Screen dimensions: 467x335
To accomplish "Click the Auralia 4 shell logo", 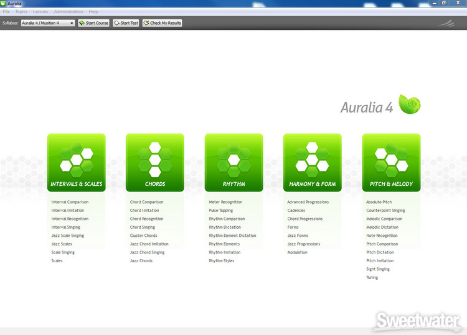I will coord(410,104).
